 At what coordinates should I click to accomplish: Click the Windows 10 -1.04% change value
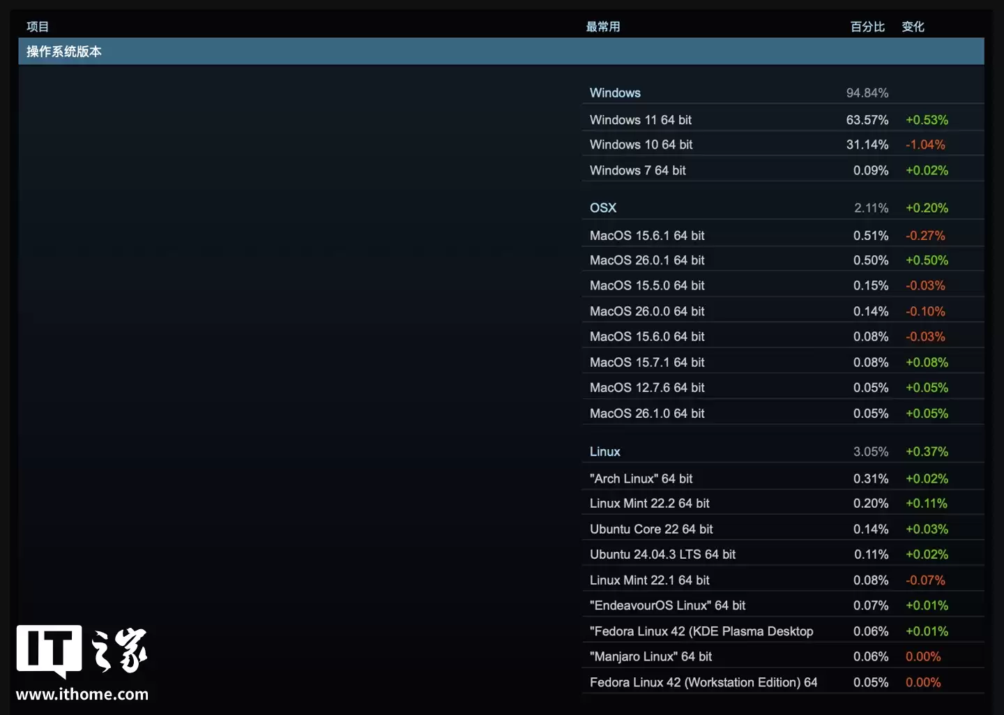925,144
